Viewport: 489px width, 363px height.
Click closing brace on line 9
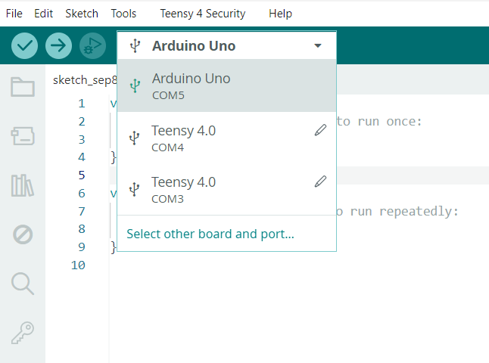click(114, 247)
